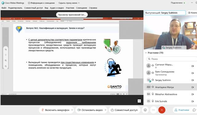End the meeting with the red X button
Viewport: 197px width, 115px height.
(162, 110)
